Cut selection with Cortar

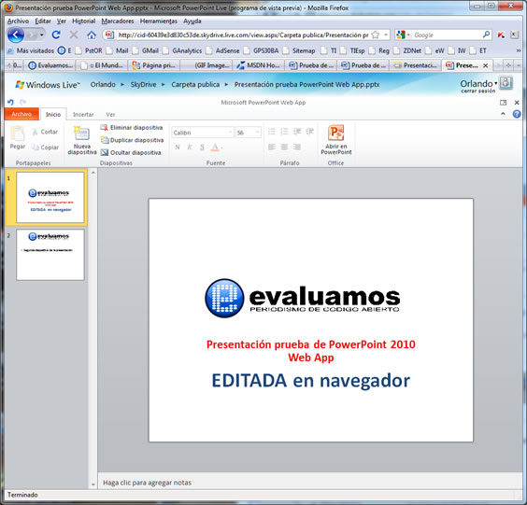(45, 132)
